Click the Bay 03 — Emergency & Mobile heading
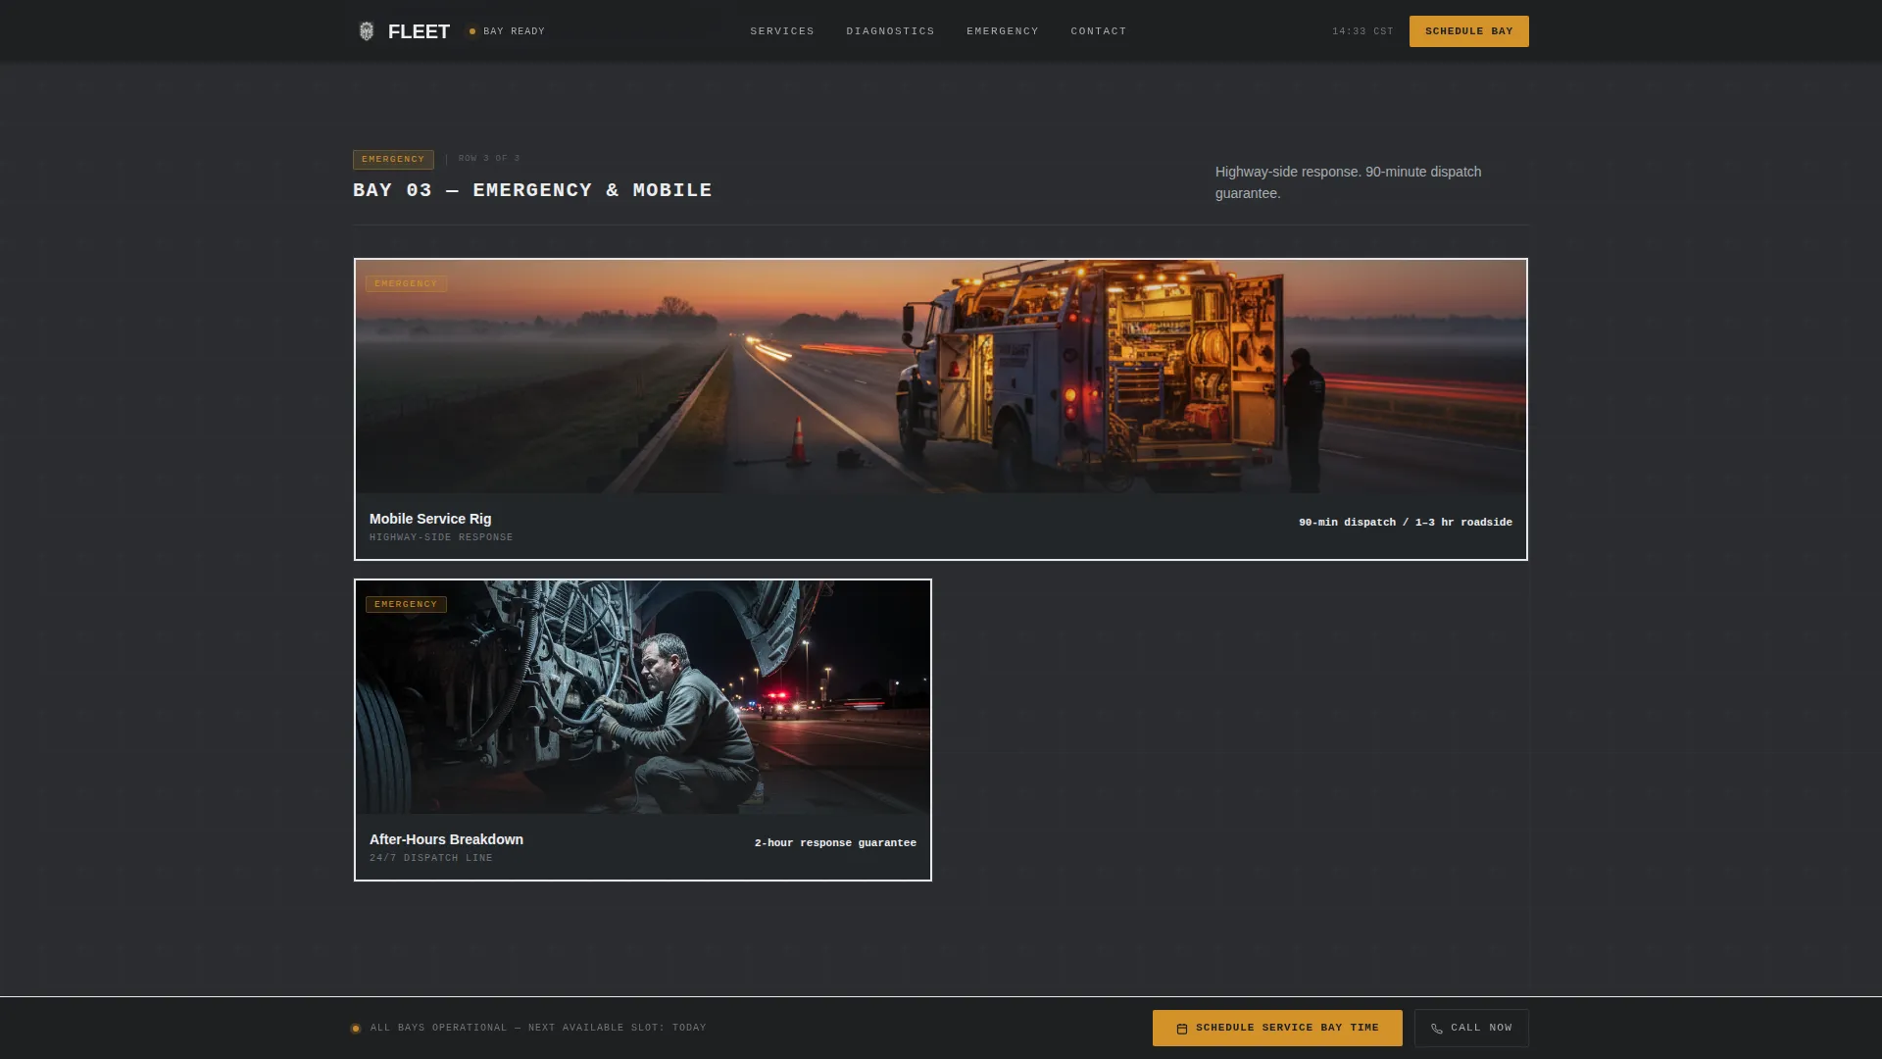The width and height of the screenshot is (1882, 1059). [532, 190]
